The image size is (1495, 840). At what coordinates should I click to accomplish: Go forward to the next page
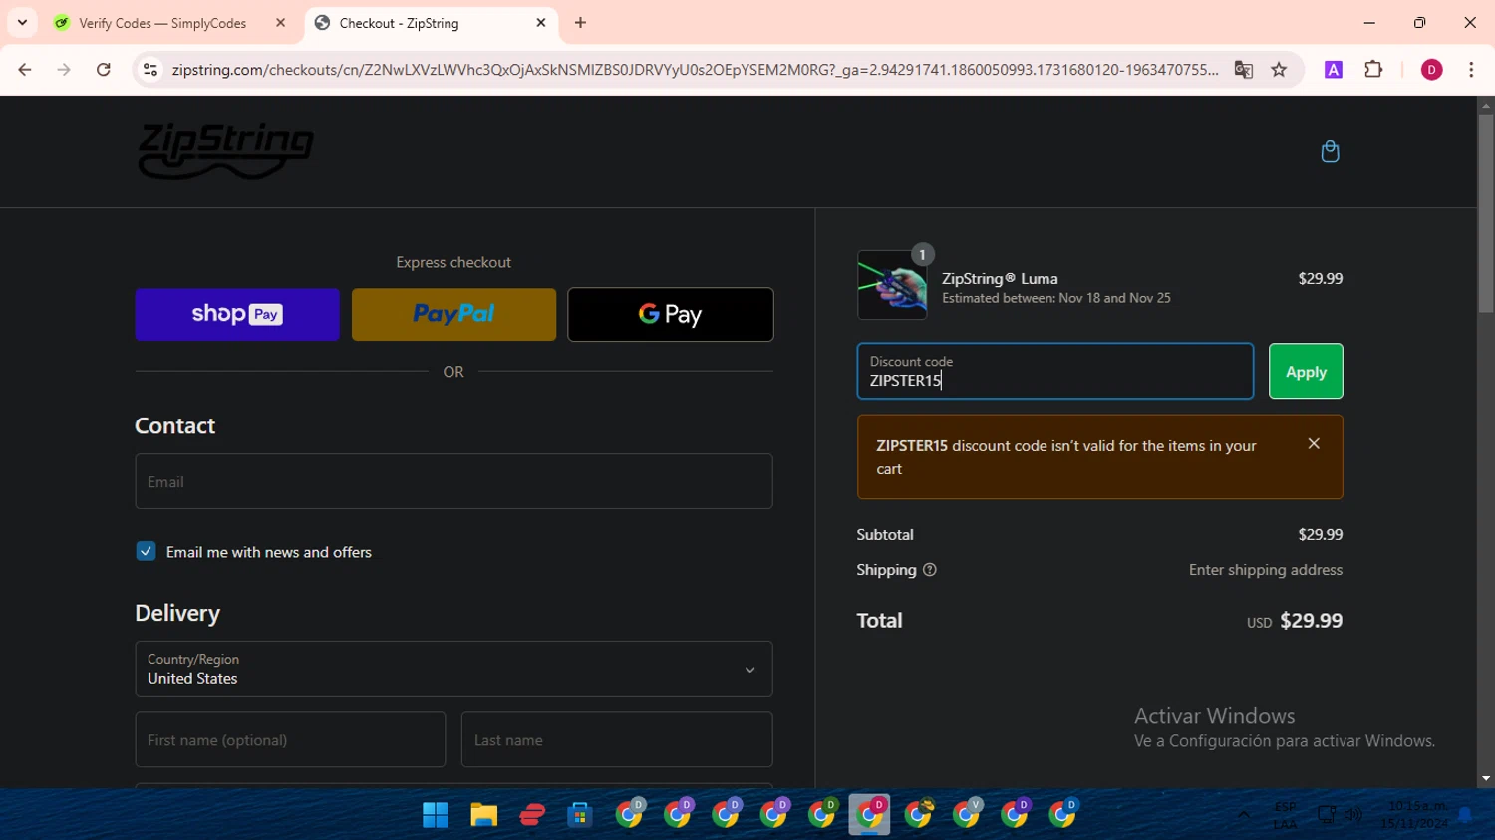click(x=64, y=70)
